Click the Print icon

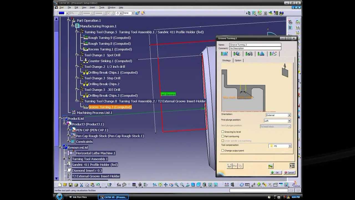coord(76,185)
